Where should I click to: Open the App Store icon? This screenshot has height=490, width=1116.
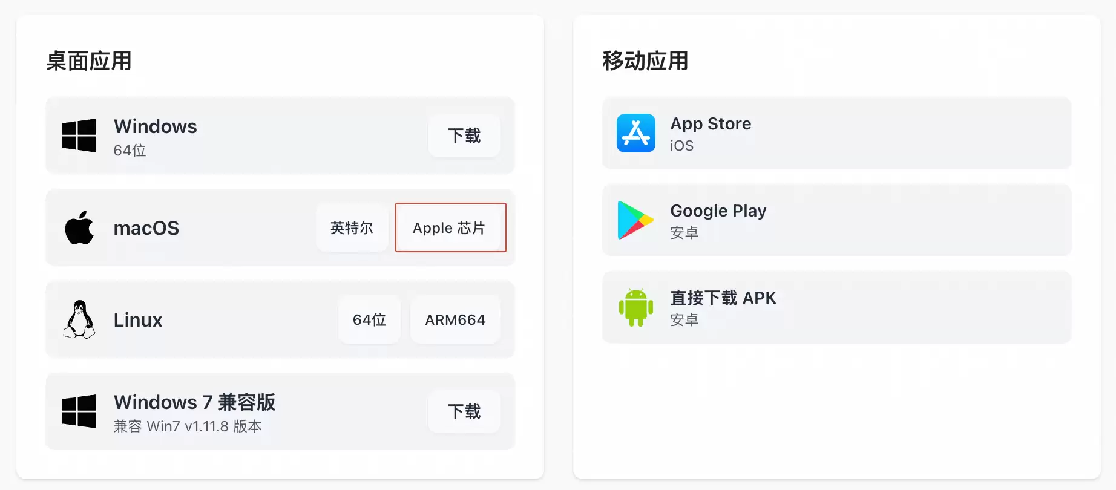tap(636, 133)
